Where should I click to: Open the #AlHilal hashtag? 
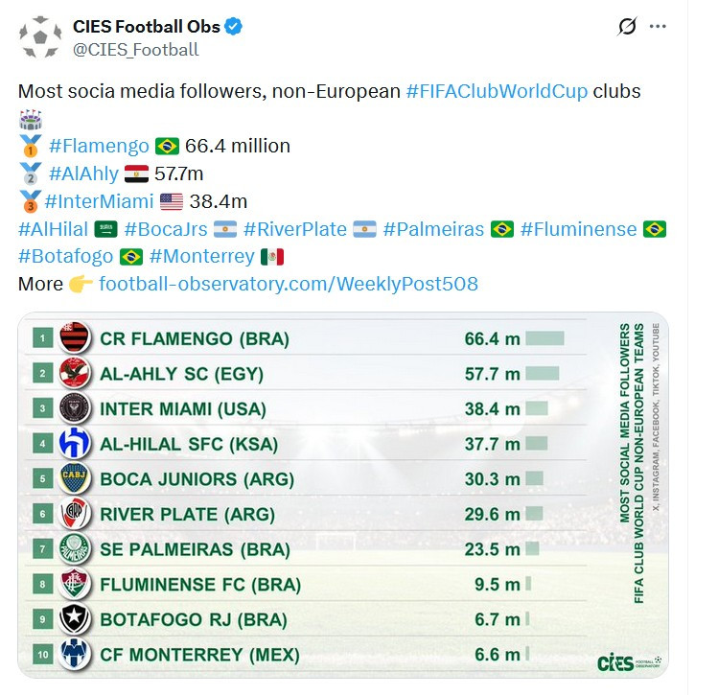(x=53, y=229)
